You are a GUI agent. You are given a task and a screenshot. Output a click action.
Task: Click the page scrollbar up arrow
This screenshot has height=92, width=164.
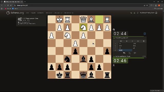point(163,11)
